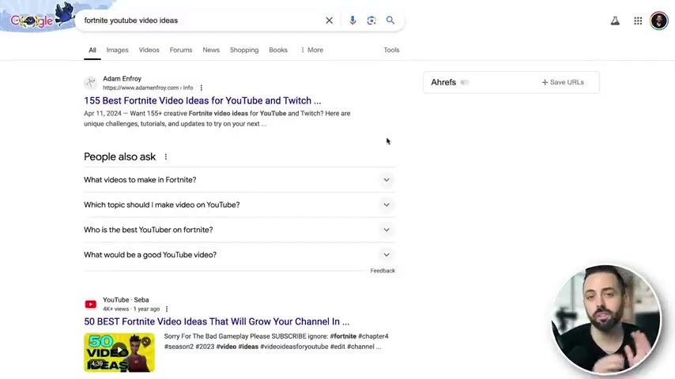The image size is (675, 379).
Task: Expand 'What would be a good YouTube video?'
Action: 239,255
